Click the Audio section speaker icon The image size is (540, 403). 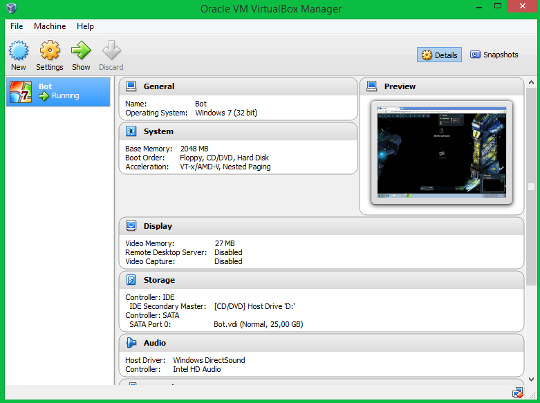[x=131, y=342]
